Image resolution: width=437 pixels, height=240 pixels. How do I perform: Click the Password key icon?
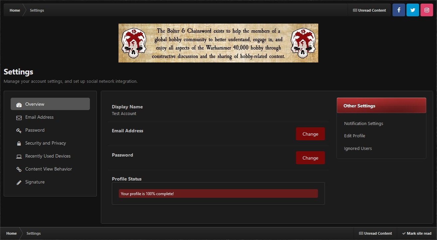(19, 130)
